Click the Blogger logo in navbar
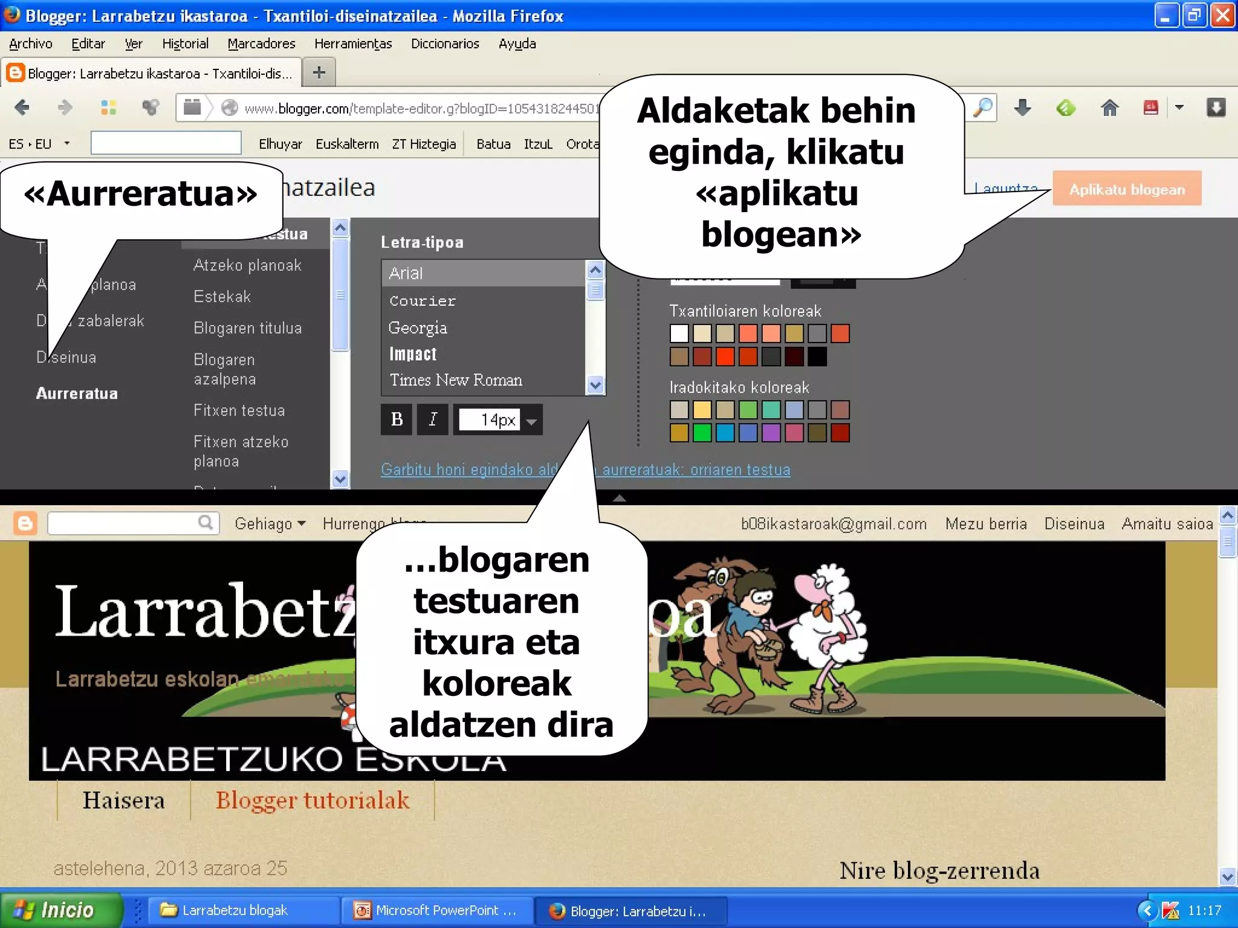This screenshot has width=1238, height=928. 25,523
